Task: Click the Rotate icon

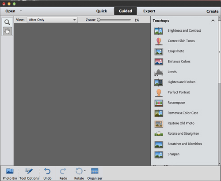Action: pyautogui.click(x=79, y=171)
